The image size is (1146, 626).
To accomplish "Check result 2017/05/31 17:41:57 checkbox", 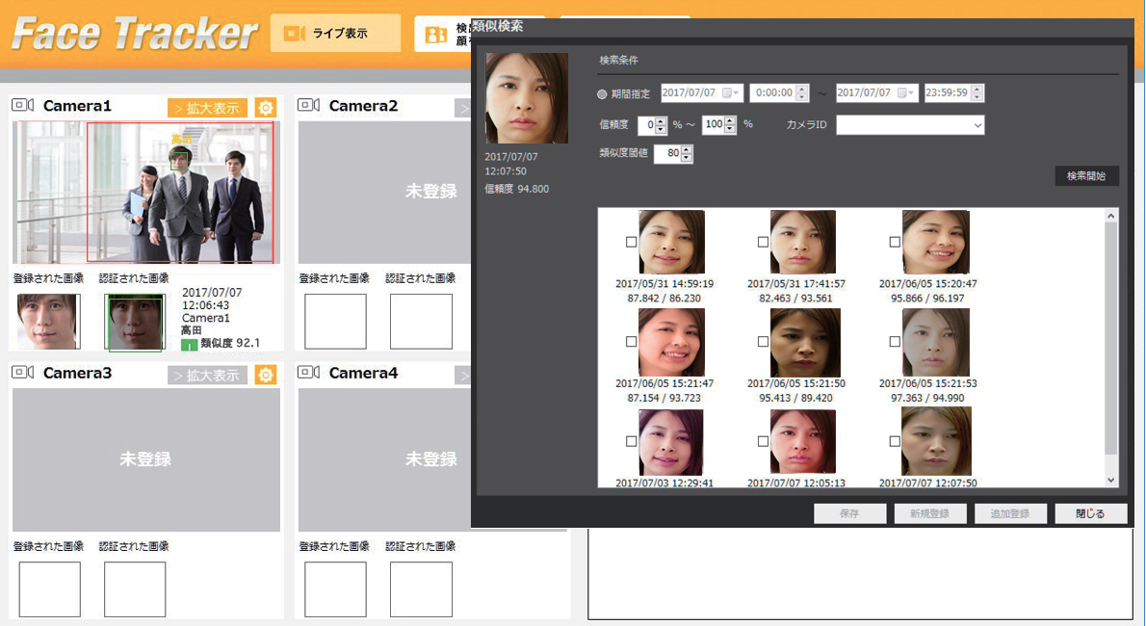I will click(x=763, y=242).
